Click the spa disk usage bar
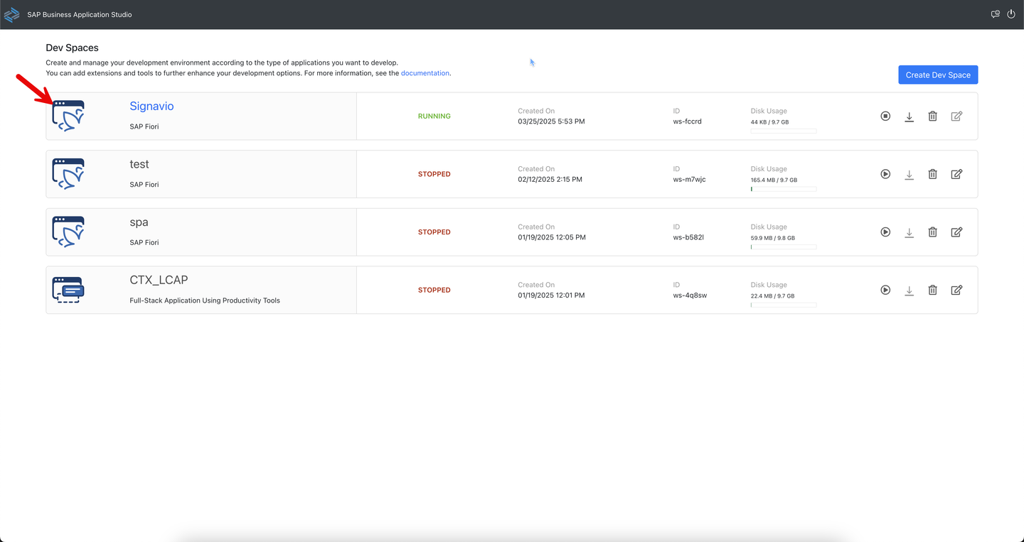Screen dimensions: 1024x542 pos(784,247)
